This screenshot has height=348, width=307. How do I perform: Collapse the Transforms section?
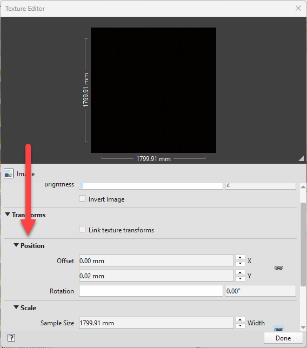[8, 215]
